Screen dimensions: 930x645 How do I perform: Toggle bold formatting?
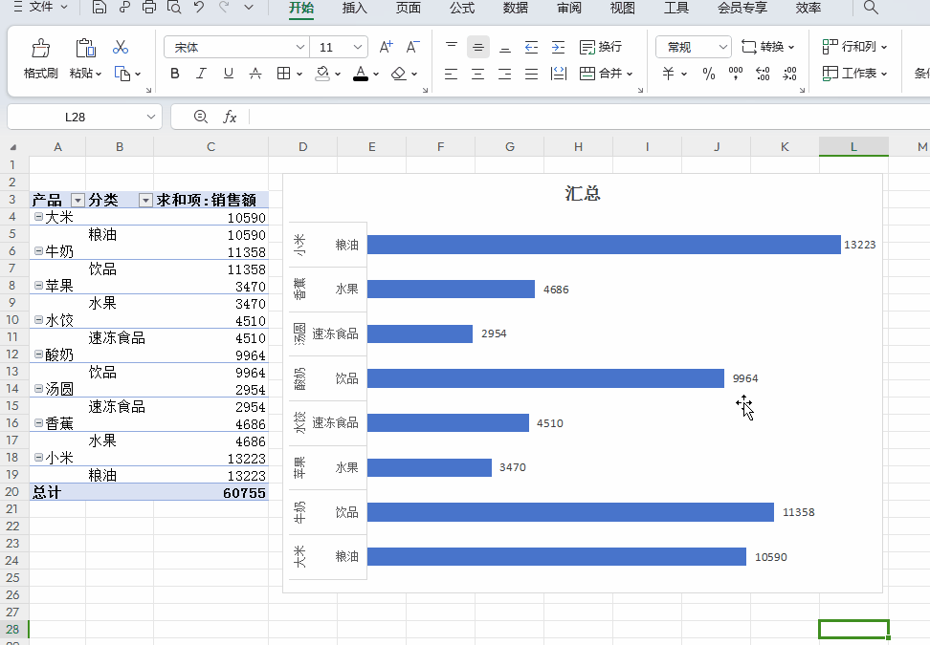[174, 74]
